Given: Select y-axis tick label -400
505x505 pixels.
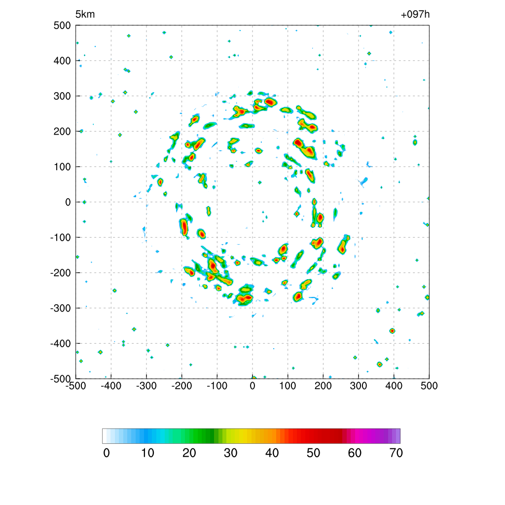Looking at the screenshot, I should [61, 344].
